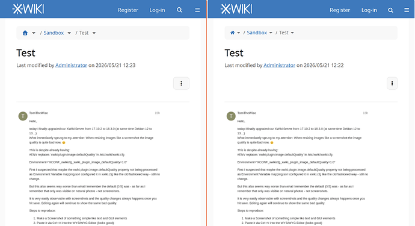
Task: Open Sandbox breadcrumb link in left window
Action: (54, 33)
